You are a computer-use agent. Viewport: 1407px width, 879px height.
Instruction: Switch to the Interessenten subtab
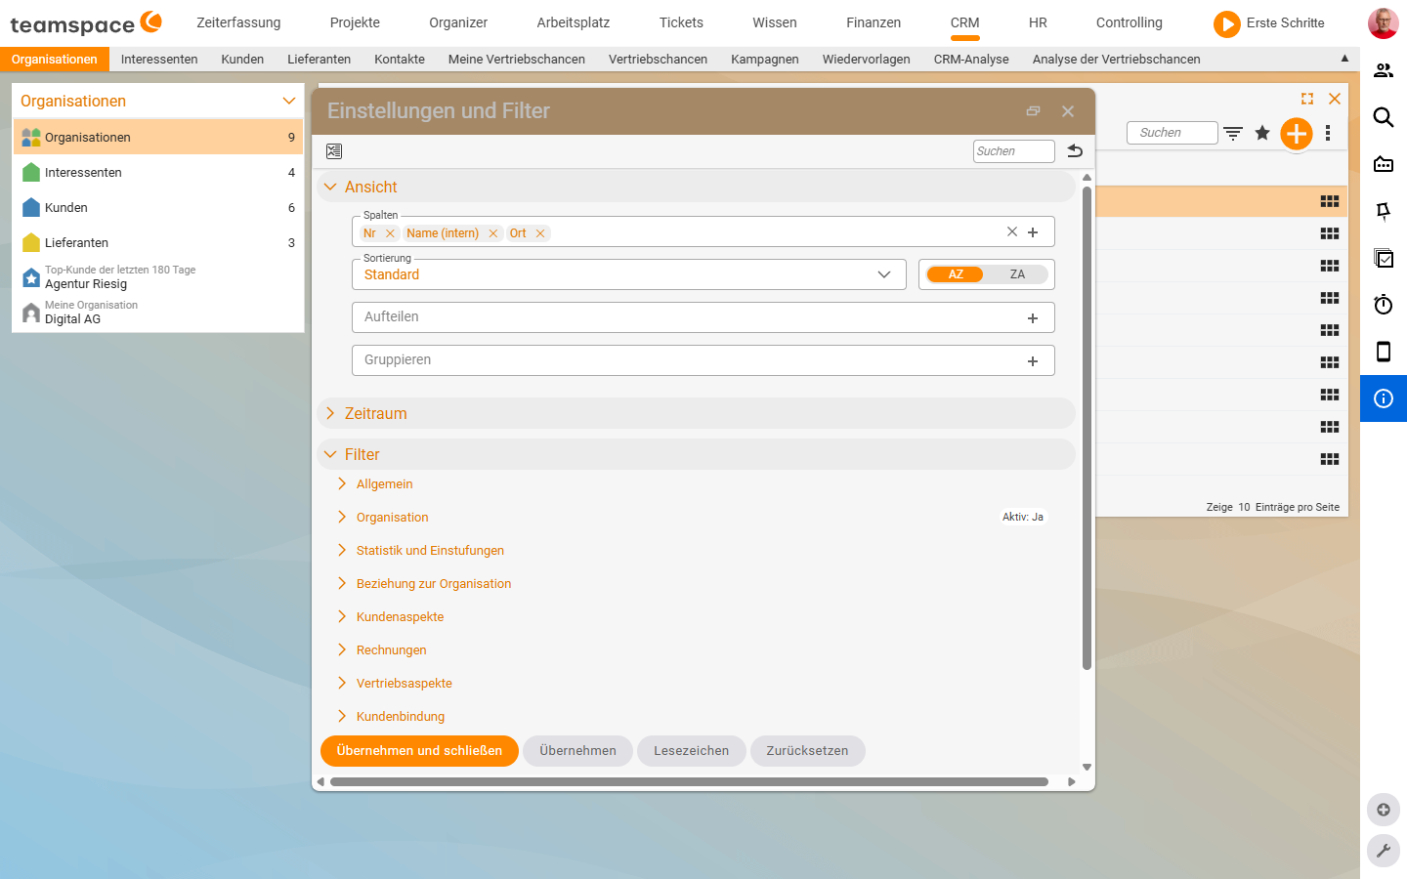click(159, 59)
